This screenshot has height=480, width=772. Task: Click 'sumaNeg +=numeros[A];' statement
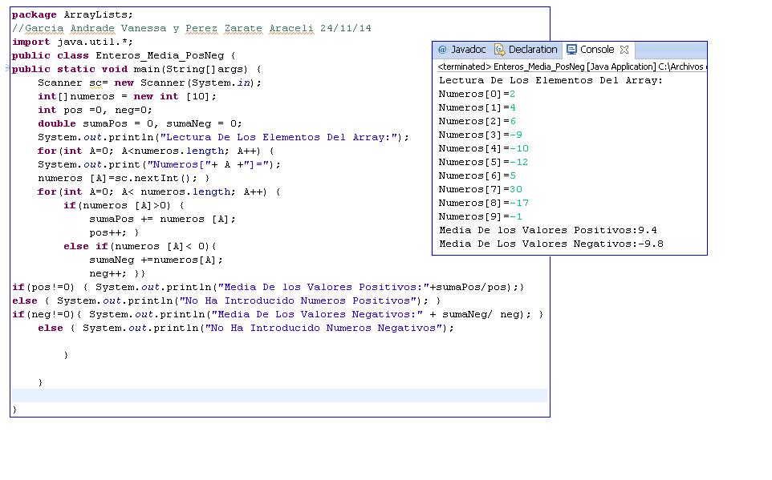click(156, 260)
